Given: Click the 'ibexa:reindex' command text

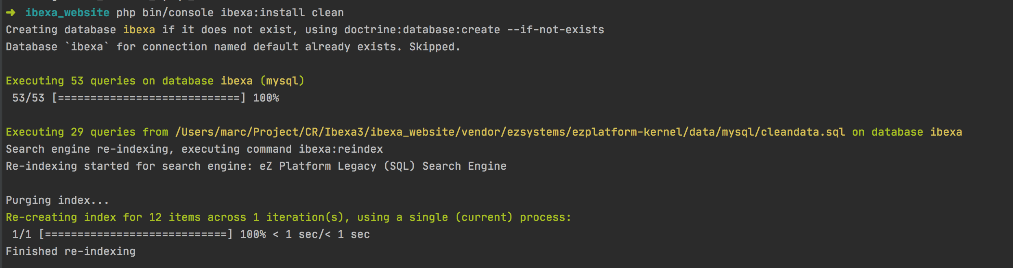Looking at the screenshot, I should (341, 149).
